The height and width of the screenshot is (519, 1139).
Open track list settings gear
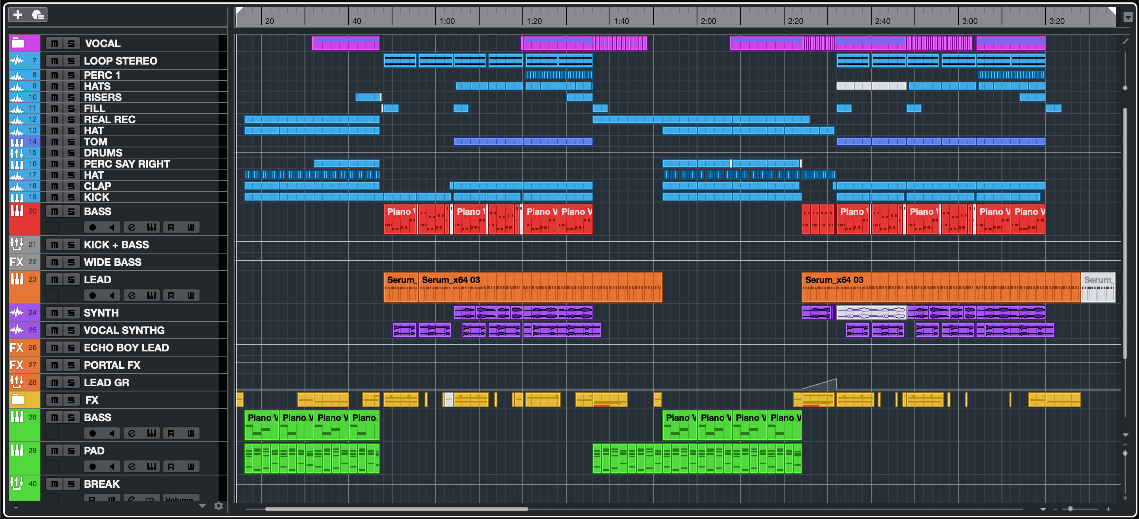click(219, 506)
